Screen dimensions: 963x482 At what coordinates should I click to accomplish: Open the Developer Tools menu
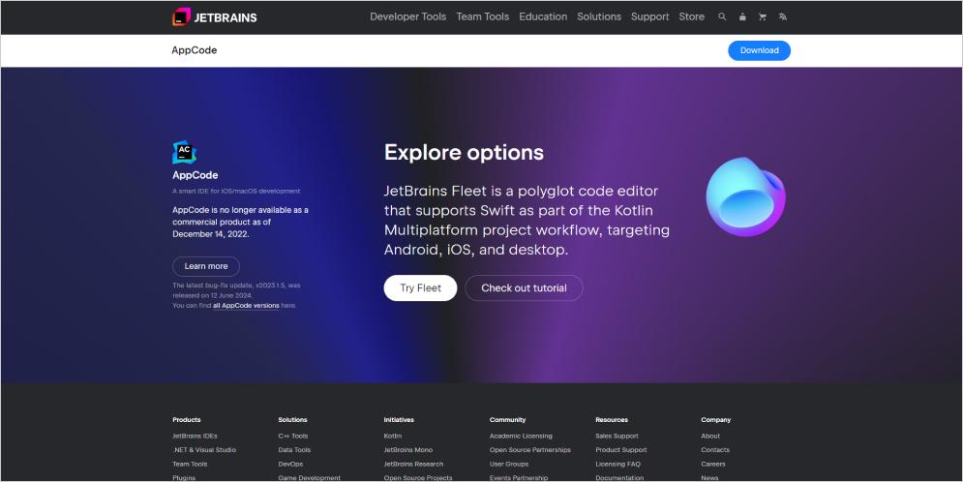coord(407,16)
